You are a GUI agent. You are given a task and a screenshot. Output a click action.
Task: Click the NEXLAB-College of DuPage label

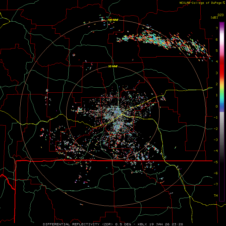201,3
